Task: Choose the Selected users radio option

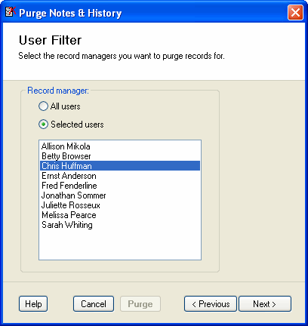Action: click(43, 125)
